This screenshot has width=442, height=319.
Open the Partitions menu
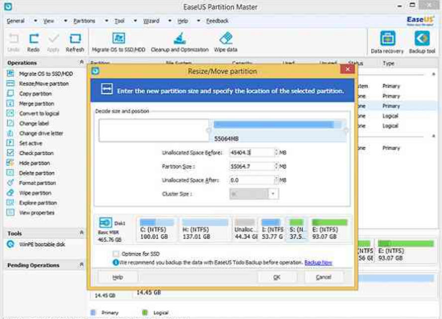click(x=84, y=21)
